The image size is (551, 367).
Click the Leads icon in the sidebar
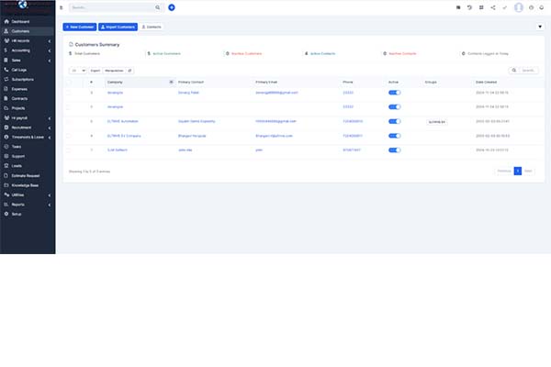6,166
